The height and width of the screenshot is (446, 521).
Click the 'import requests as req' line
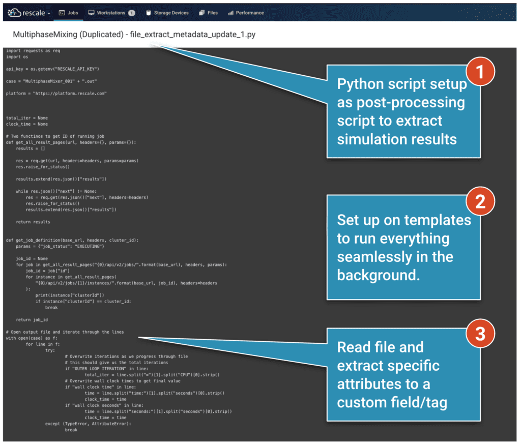pyautogui.click(x=33, y=51)
